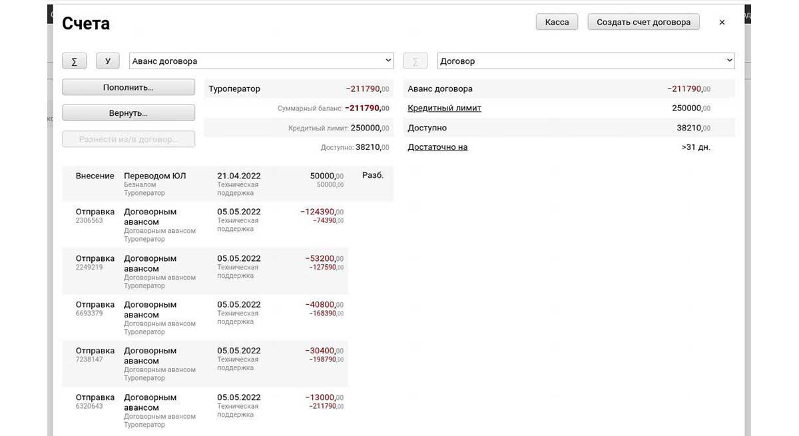Image resolution: width=799 pixels, height=436 pixels.
Task: Select the Отправка 2306563 transaction row
Action: click(206, 224)
